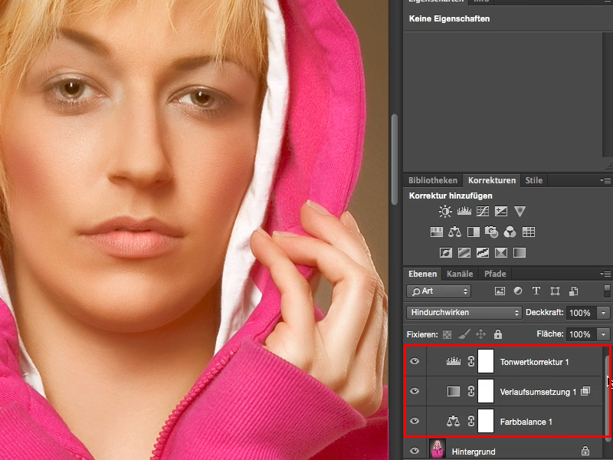This screenshot has width=613, height=460.
Task: Click the blending options badge on Verlaufsumsetzung 1
Action: [x=585, y=391]
